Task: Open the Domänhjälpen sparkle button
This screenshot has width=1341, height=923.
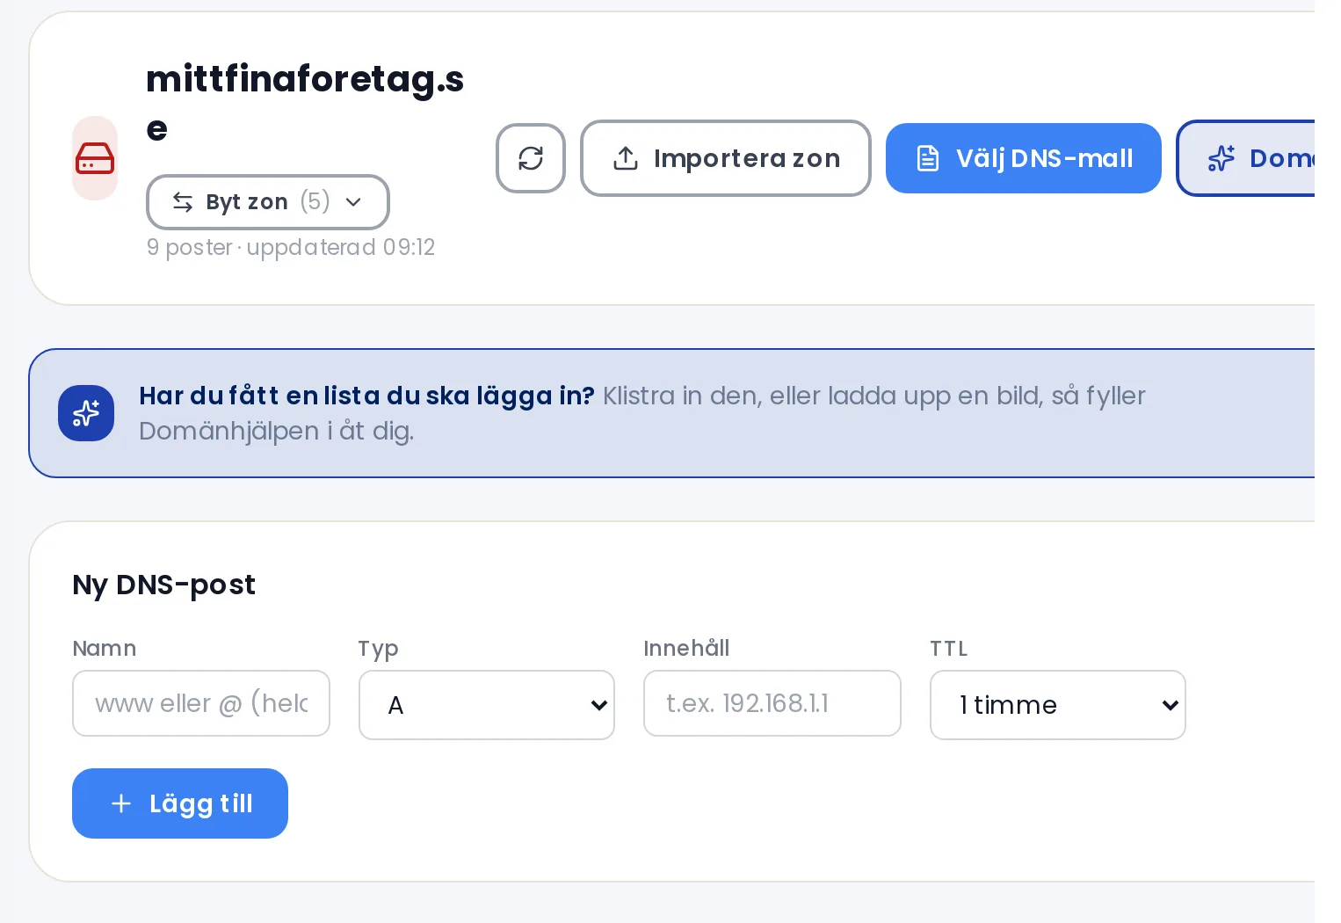Action: click(x=1246, y=158)
